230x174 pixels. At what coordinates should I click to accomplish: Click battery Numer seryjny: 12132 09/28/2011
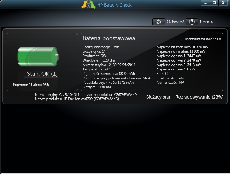point(109,65)
